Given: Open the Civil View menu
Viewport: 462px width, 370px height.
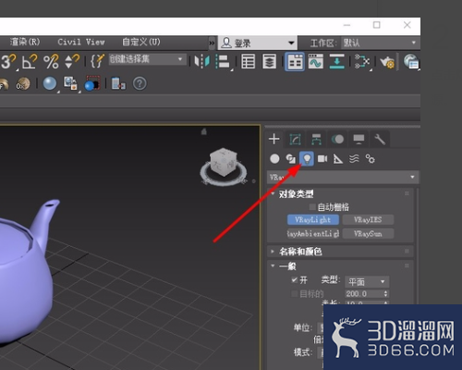Looking at the screenshot, I should pyautogui.click(x=81, y=42).
